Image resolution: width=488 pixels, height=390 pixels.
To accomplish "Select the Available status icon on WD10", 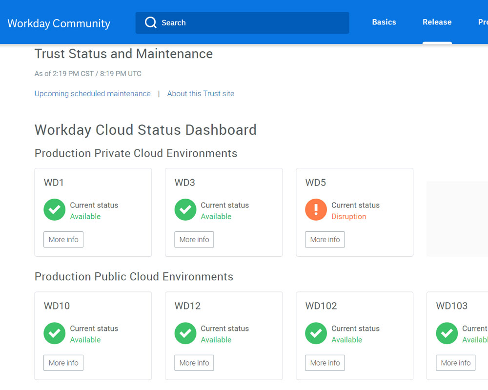I will point(54,333).
